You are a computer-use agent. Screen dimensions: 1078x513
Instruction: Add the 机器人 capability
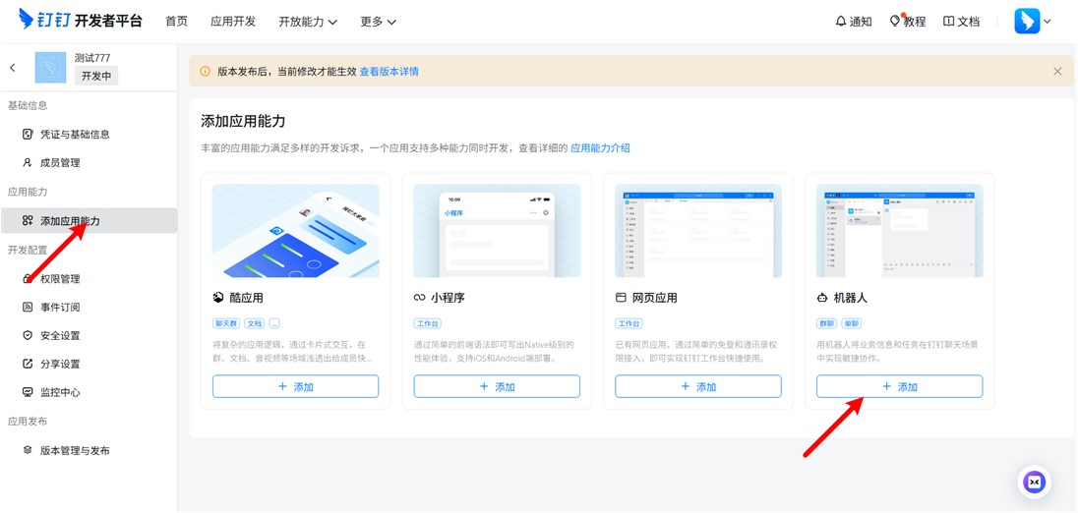tap(899, 387)
